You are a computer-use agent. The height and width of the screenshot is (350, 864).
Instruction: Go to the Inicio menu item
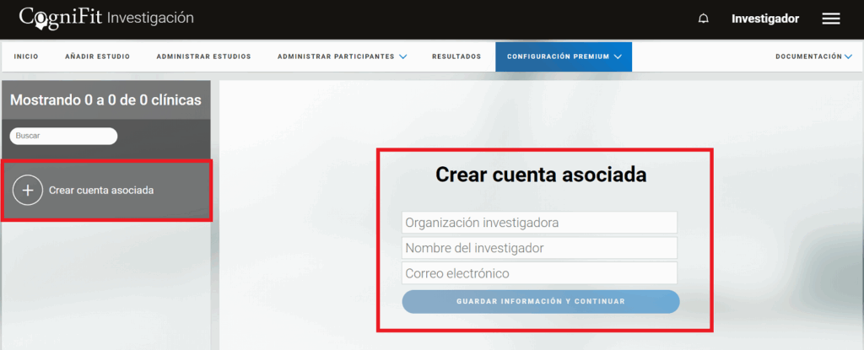coord(26,57)
